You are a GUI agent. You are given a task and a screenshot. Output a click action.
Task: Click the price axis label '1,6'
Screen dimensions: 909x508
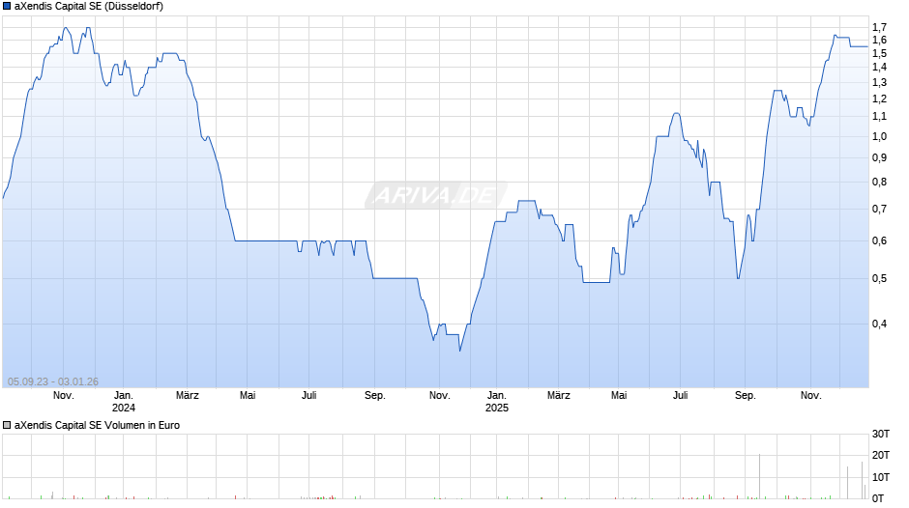point(879,40)
